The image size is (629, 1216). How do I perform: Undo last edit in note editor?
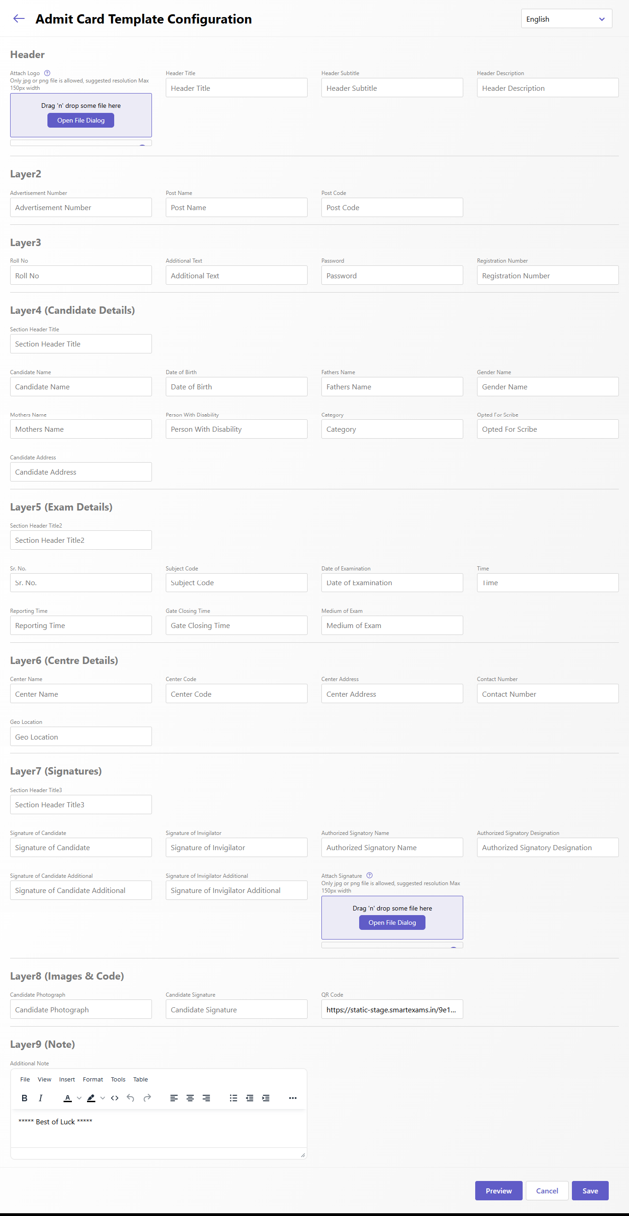pyautogui.click(x=131, y=1098)
